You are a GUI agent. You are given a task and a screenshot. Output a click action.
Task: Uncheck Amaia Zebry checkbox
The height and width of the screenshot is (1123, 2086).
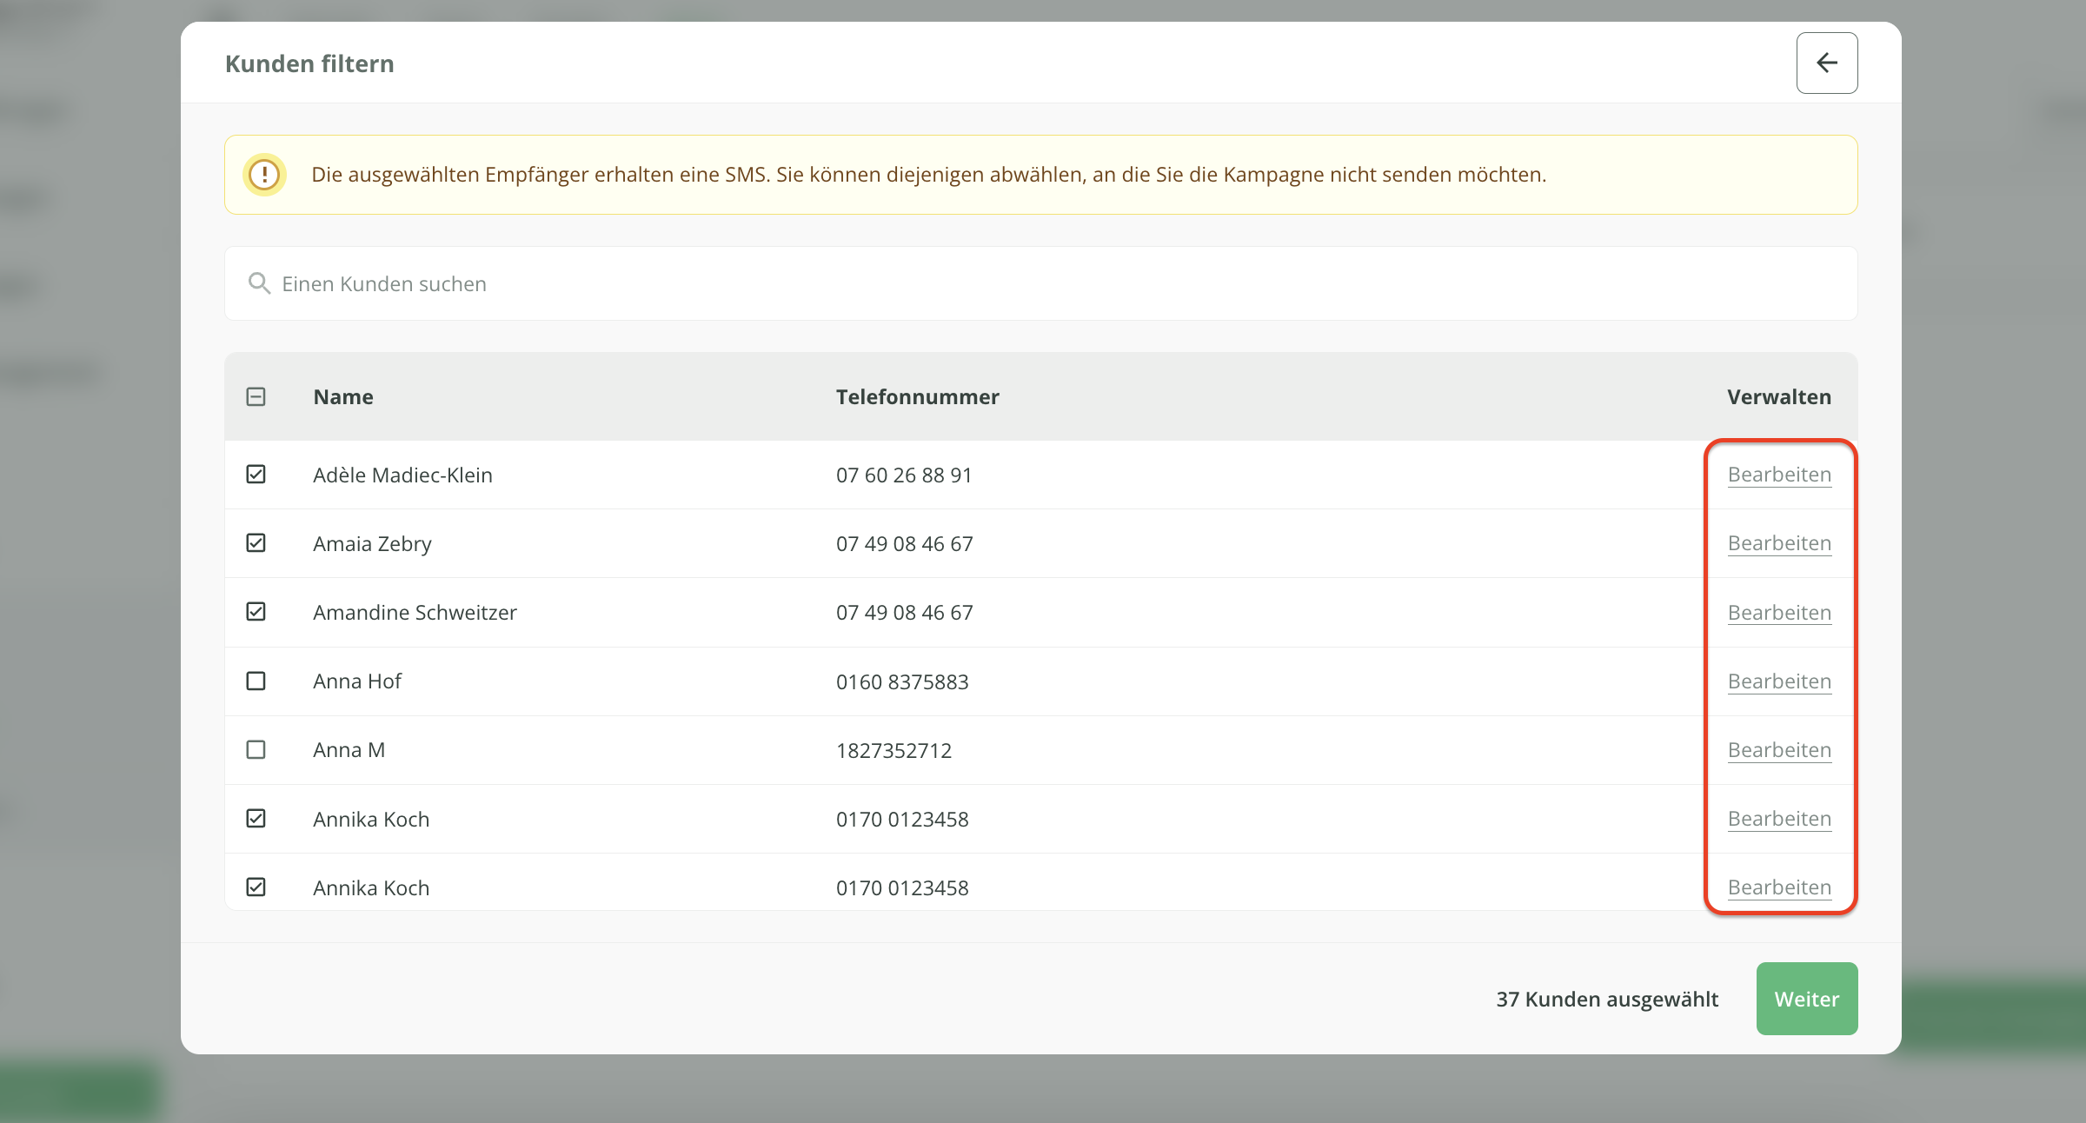pyautogui.click(x=256, y=542)
